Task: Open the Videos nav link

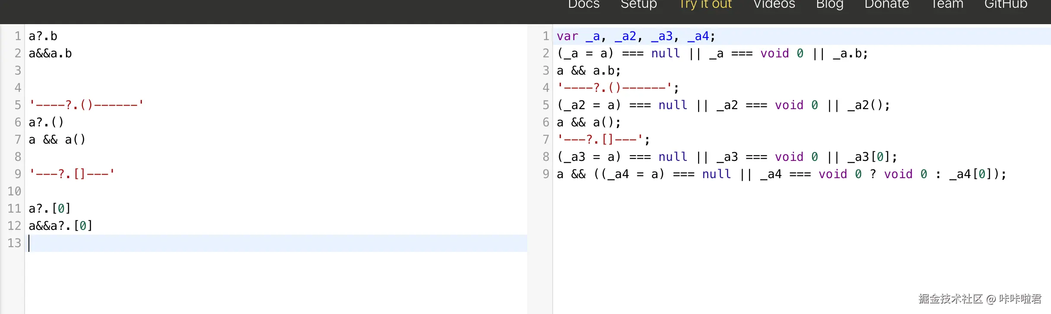Action: tap(774, 4)
